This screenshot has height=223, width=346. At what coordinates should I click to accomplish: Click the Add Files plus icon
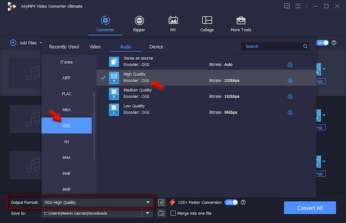pos(13,43)
